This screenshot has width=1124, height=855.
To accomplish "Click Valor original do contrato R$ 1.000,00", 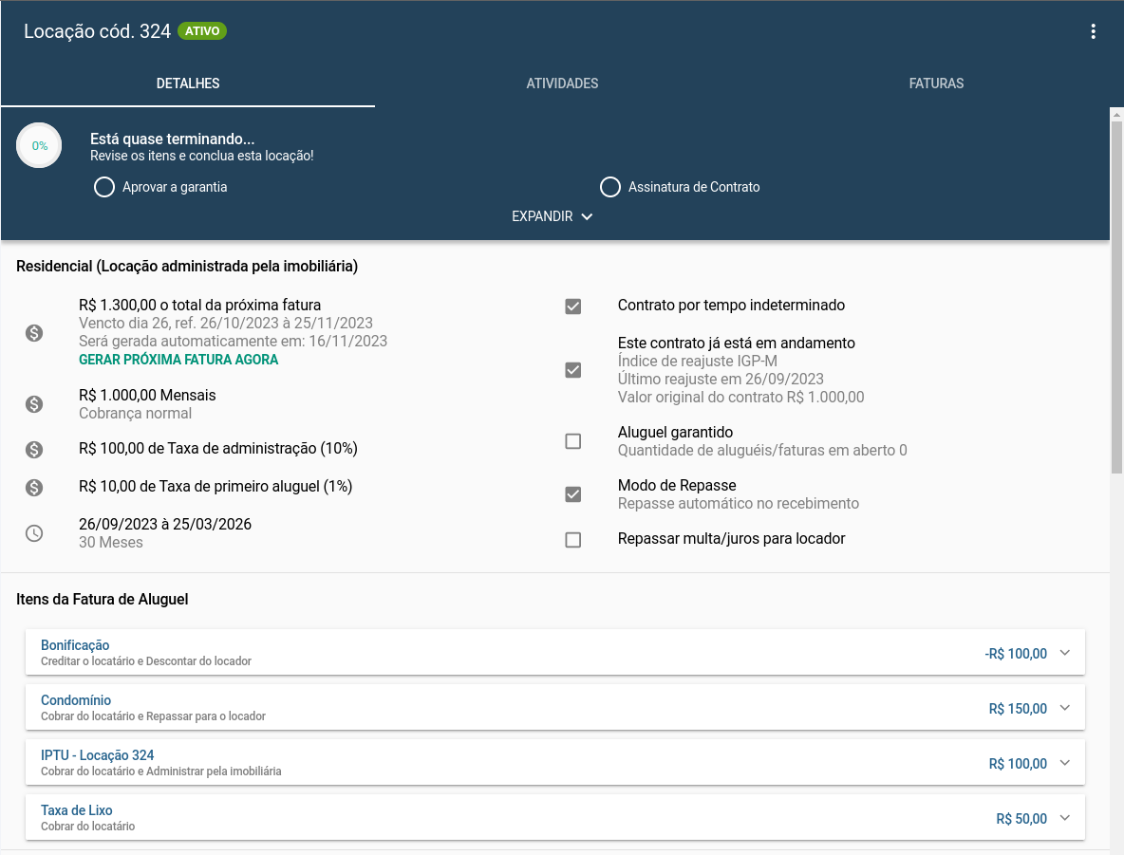I will [x=741, y=397].
